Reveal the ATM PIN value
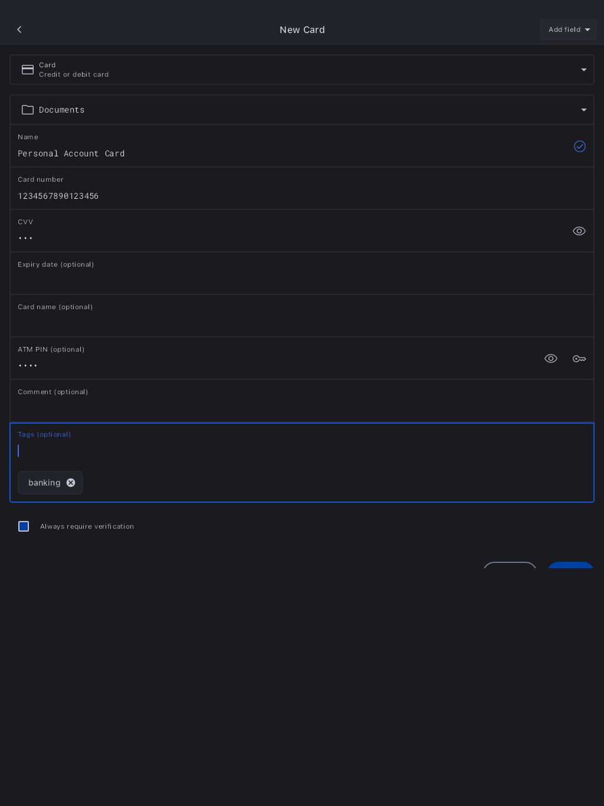 (551, 359)
